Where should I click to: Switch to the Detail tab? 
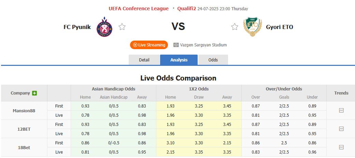[x=144, y=60]
